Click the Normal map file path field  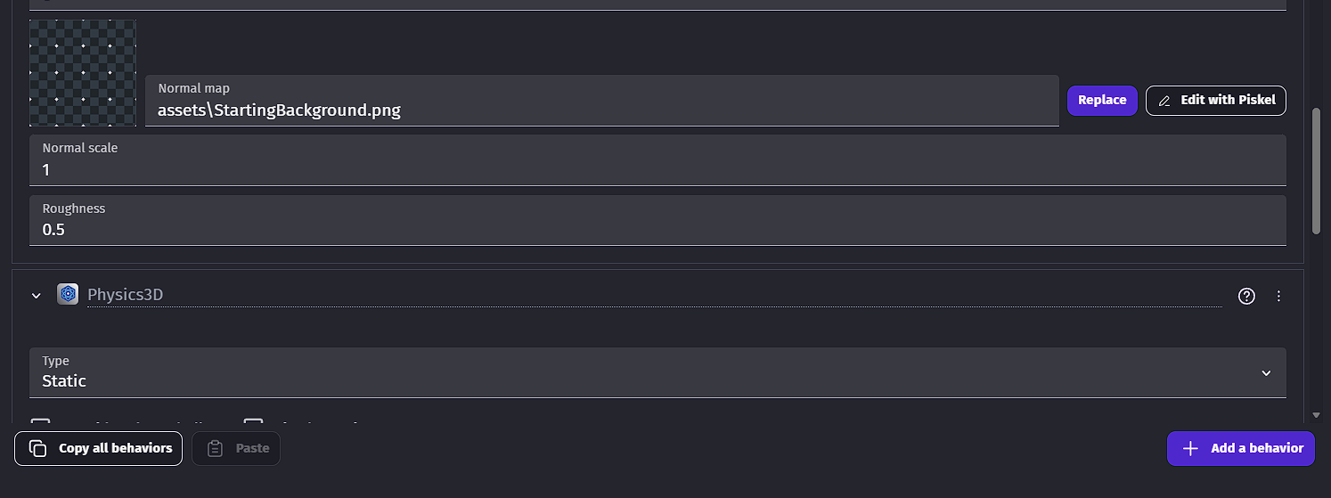pyautogui.click(x=601, y=110)
